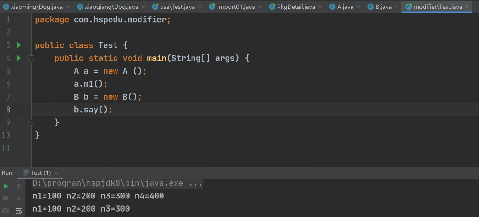Click console output line ending with n4=400
The image size is (479, 217).
(x=98, y=196)
